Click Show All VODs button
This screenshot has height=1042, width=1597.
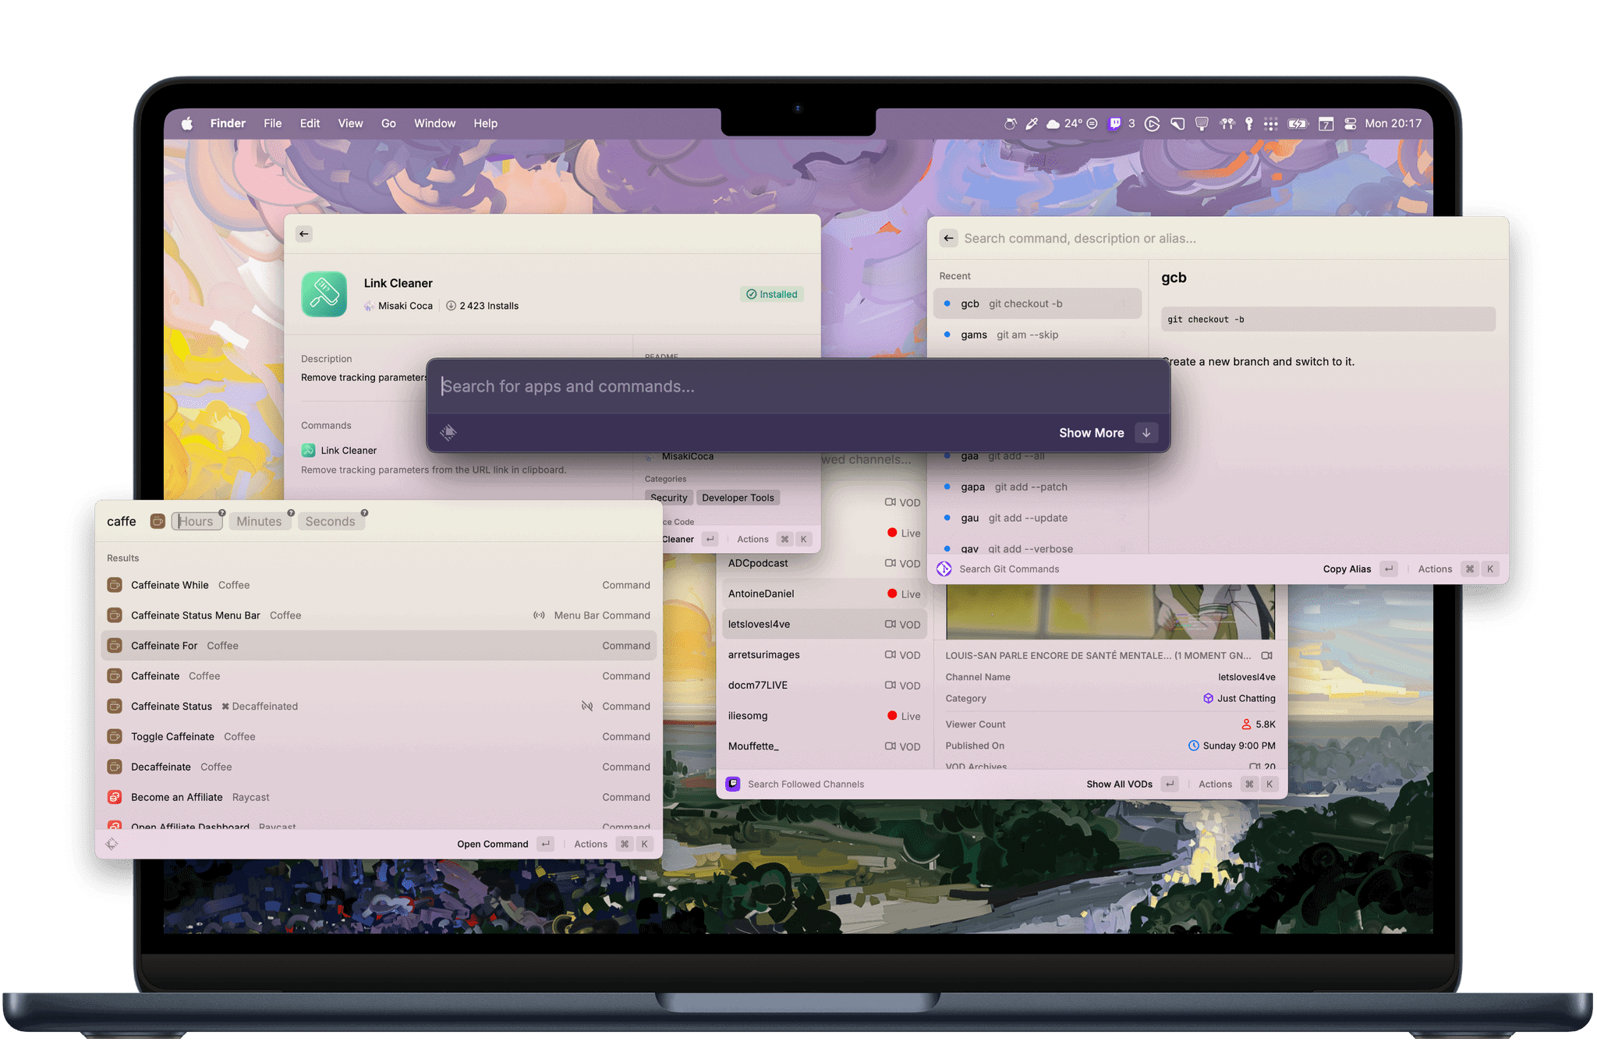click(1119, 784)
